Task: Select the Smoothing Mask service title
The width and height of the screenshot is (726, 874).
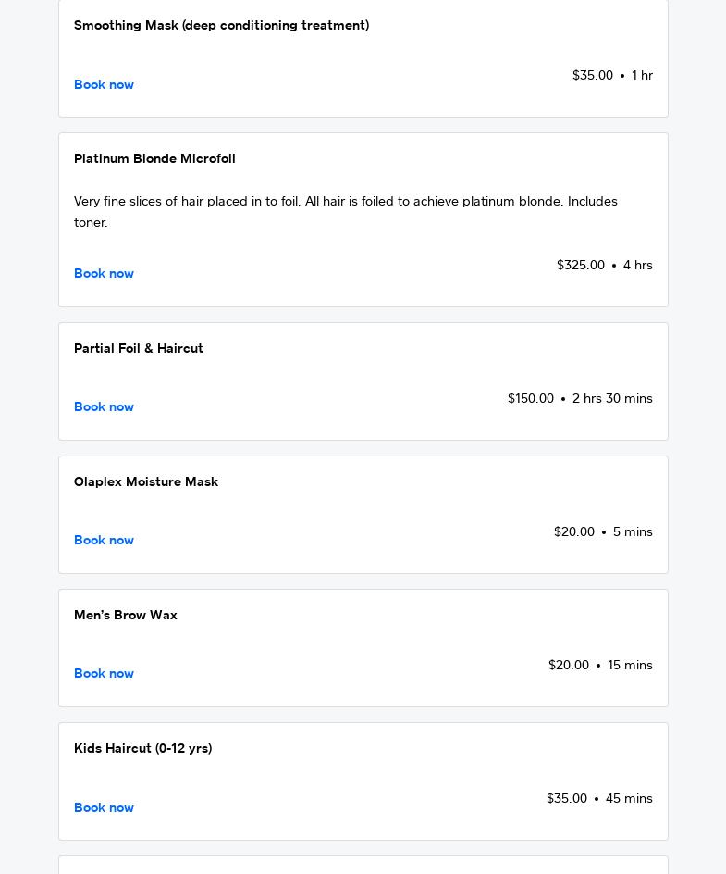Action: point(221,25)
